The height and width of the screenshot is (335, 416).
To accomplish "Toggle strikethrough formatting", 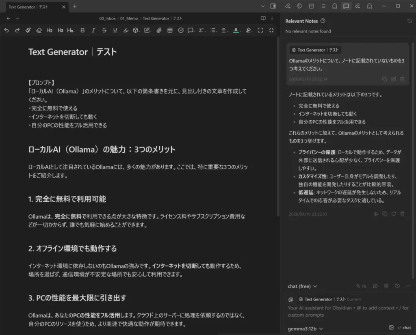I will click(104, 30).
